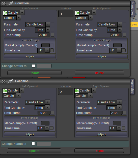This screenshot has width=138, height=158.
Task: Open the Variables tab beside the top Condition panel
Action: [x=132, y=9]
